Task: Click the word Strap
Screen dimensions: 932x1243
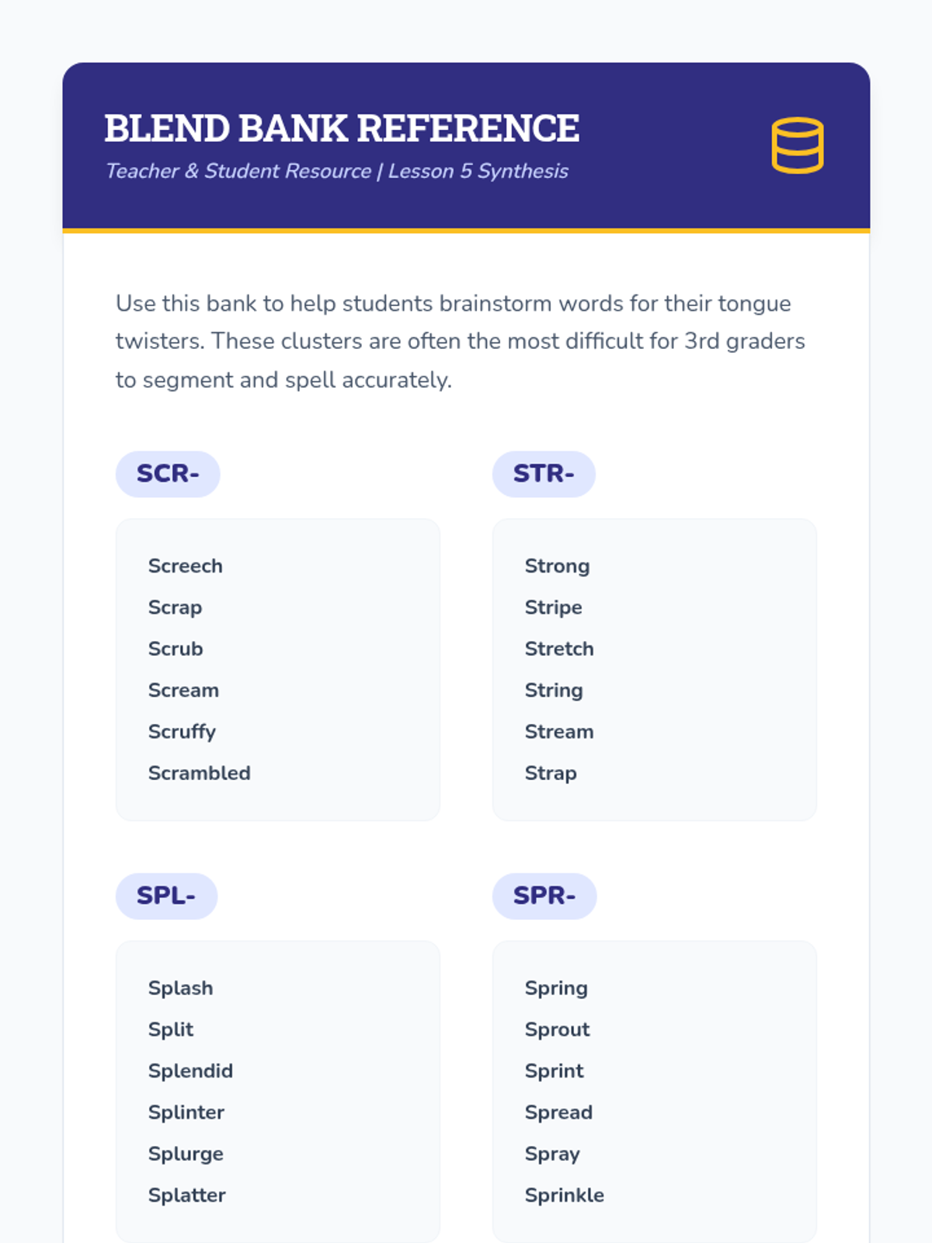Action: [551, 773]
